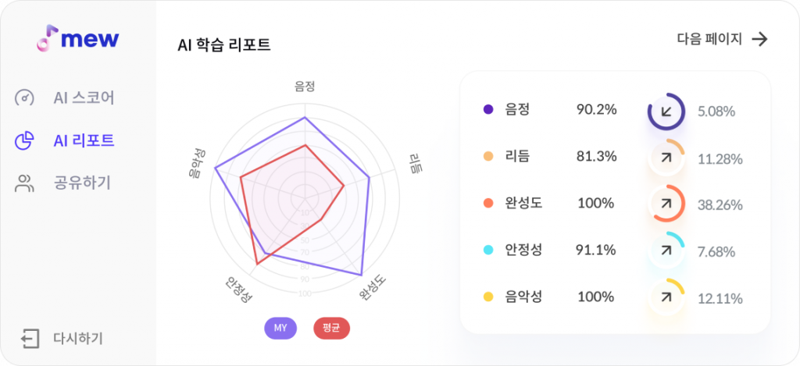Toggle the MY series legend pill
Viewport: 800px width, 366px height.
(280, 329)
